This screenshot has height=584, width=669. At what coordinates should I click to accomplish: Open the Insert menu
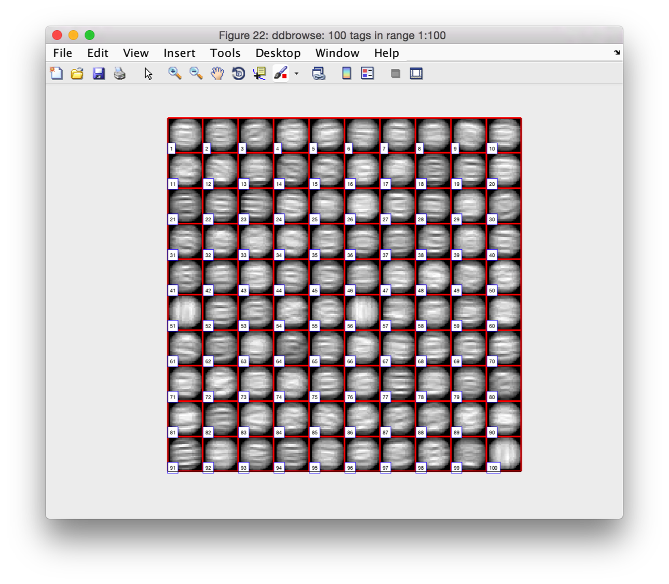tap(180, 53)
